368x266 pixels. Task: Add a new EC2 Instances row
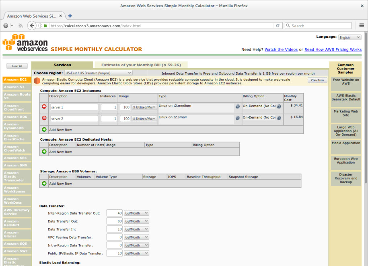click(x=44, y=129)
